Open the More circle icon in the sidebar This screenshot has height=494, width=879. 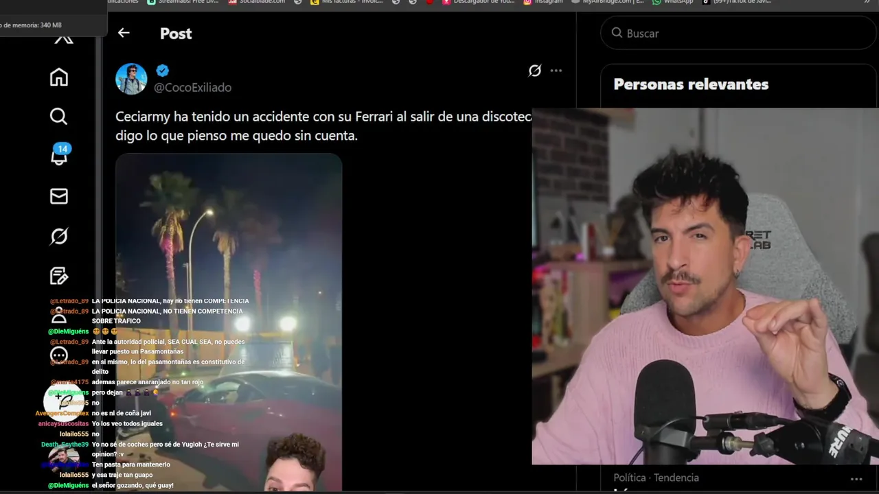coord(59,355)
